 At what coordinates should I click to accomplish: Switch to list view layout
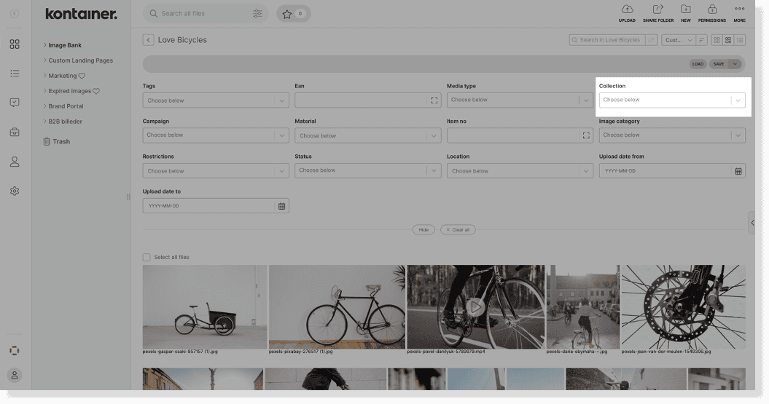click(740, 40)
